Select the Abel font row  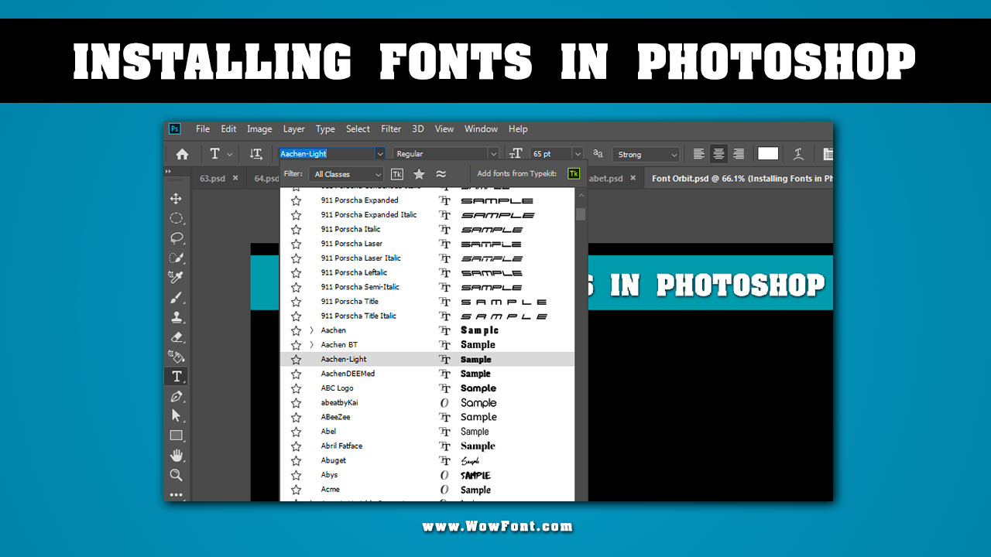[x=427, y=432]
